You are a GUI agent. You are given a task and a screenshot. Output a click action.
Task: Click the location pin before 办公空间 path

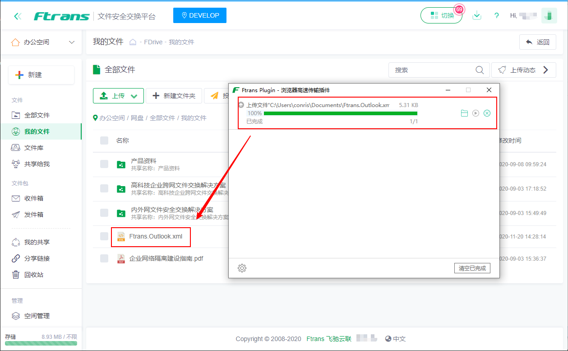point(95,118)
